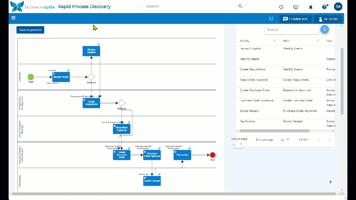The width and height of the screenshot is (356, 200).
Task: Open the COMMENTS panel
Action: coord(295,19)
